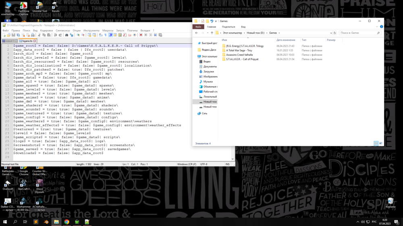Click the New document icon in Notepad++
Screen dimensions: 403x226
[4, 35]
